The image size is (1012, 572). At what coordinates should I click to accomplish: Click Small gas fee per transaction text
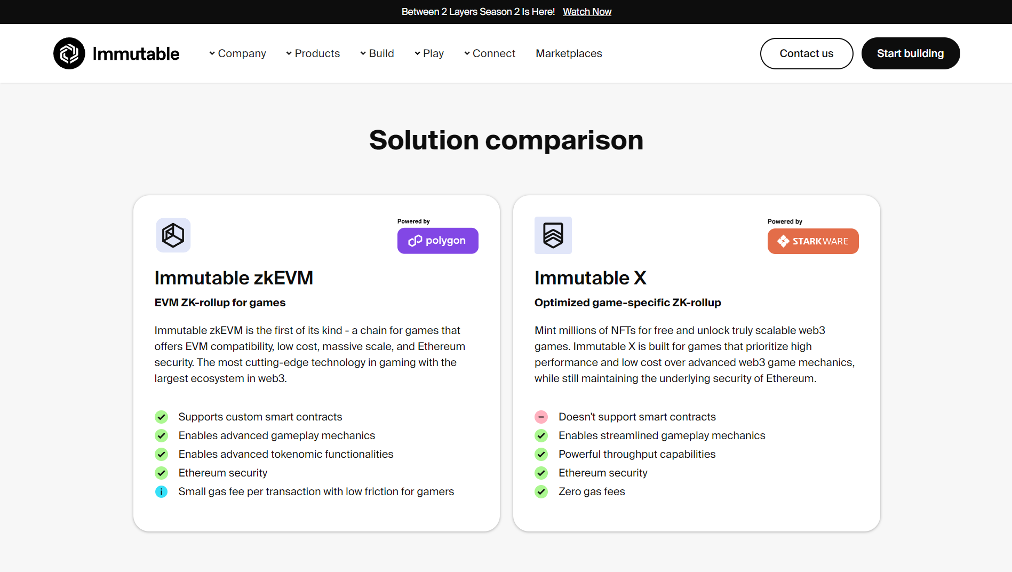(316, 491)
